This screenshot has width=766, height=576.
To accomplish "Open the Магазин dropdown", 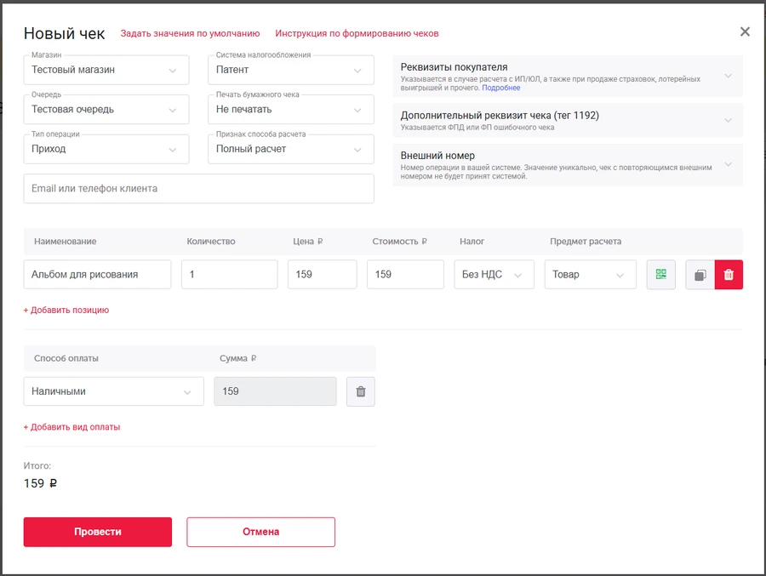I will click(106, 70).
